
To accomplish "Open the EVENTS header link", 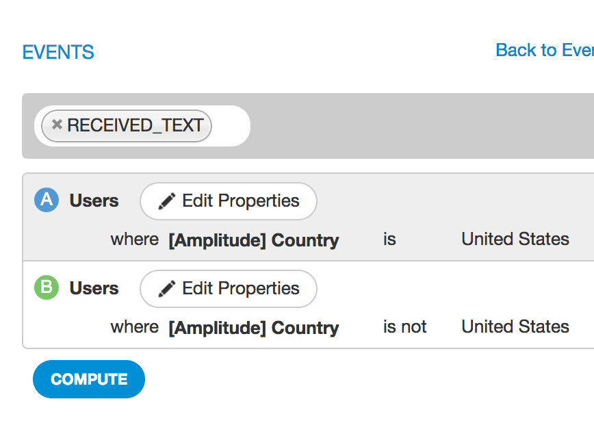I will [x=58, y=53].
